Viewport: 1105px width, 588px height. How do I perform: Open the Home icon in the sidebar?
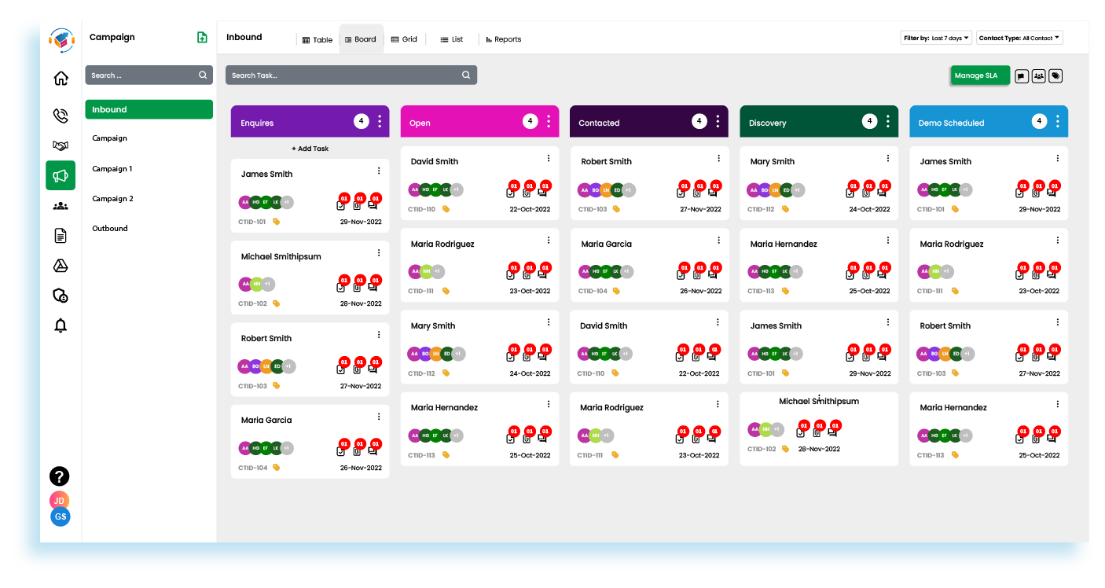click(61, 79)
